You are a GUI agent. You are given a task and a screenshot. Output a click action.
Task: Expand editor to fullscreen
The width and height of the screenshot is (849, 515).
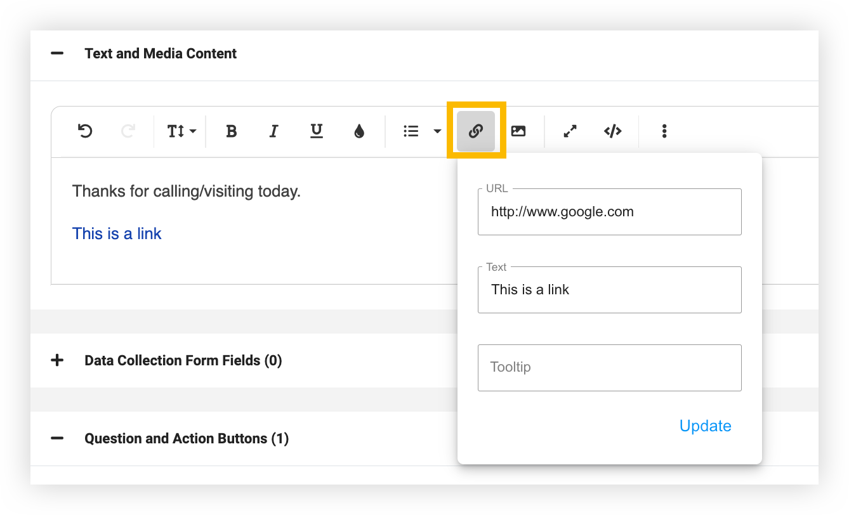pos(570,131)
